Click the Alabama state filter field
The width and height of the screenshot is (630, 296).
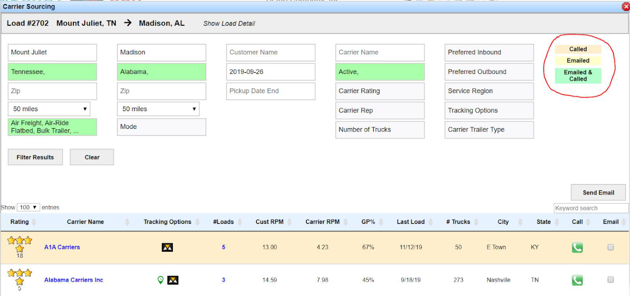point(162,72)
